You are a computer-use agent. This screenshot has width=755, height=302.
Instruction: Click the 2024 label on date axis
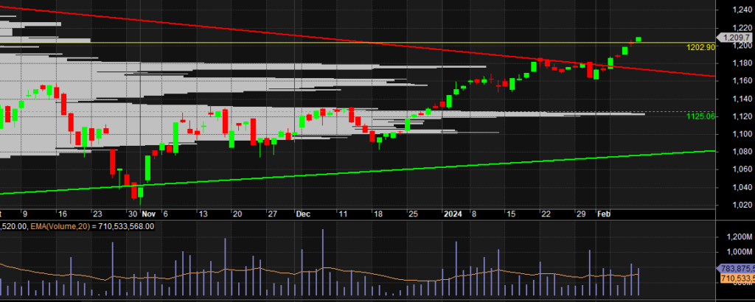tap(452, 214)
